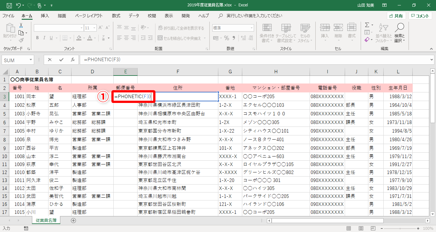This screenshot has height=232, width=436.
Task: Confirm the formula with the check mark
Action: (x=61, y=60)
